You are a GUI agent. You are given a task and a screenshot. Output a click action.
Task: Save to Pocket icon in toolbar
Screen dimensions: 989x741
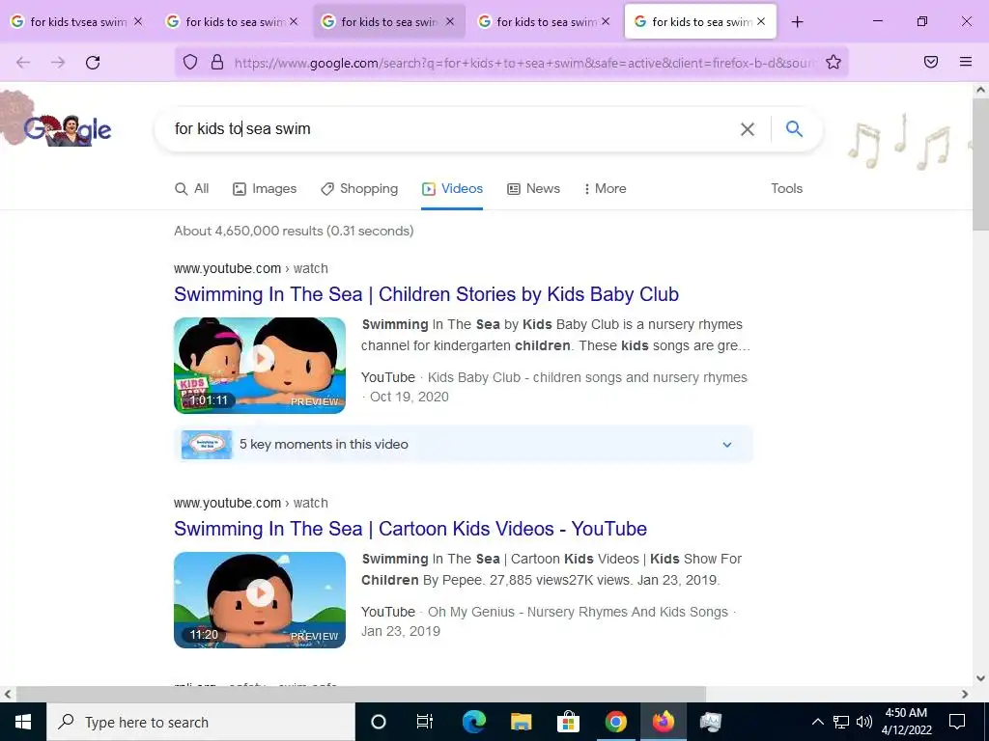tap(931, 62)
